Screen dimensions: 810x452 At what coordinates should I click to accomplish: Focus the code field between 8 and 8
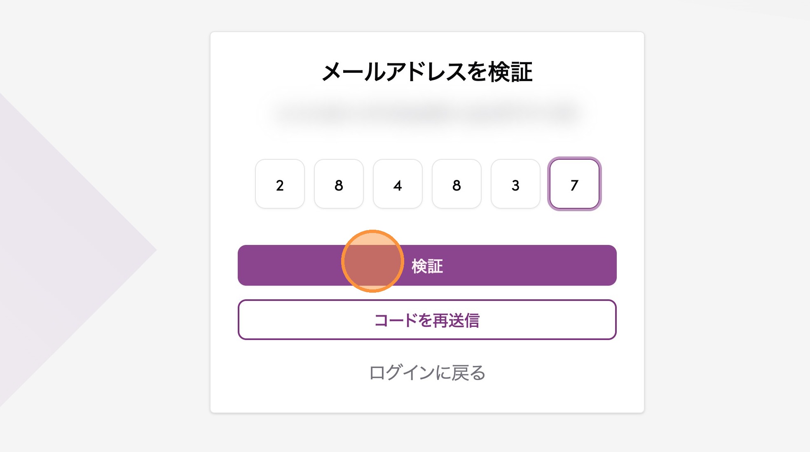point(398,184)
